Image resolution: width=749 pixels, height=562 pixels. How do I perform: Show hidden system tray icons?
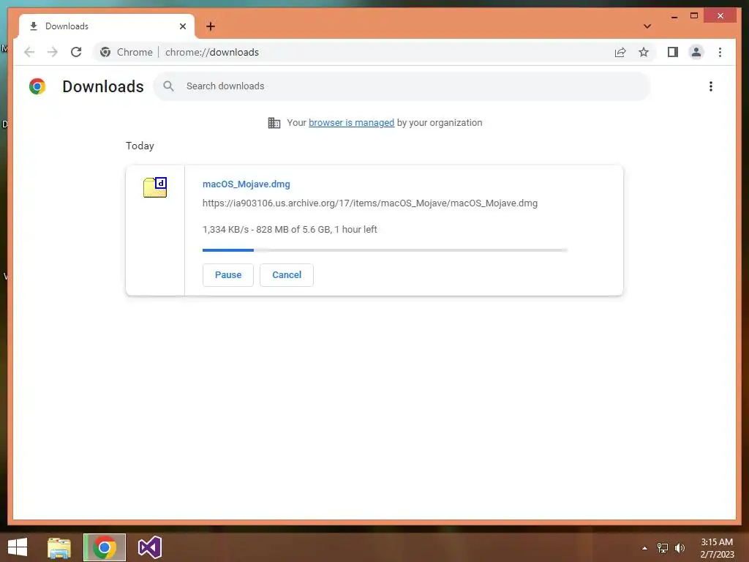click(644, 547)
